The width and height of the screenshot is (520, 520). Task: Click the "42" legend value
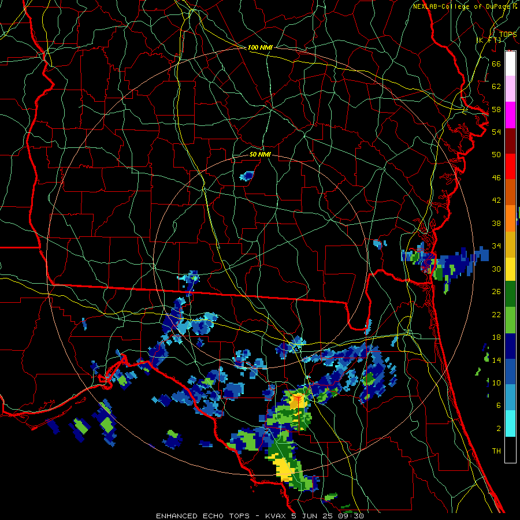(x=496, y=200)
